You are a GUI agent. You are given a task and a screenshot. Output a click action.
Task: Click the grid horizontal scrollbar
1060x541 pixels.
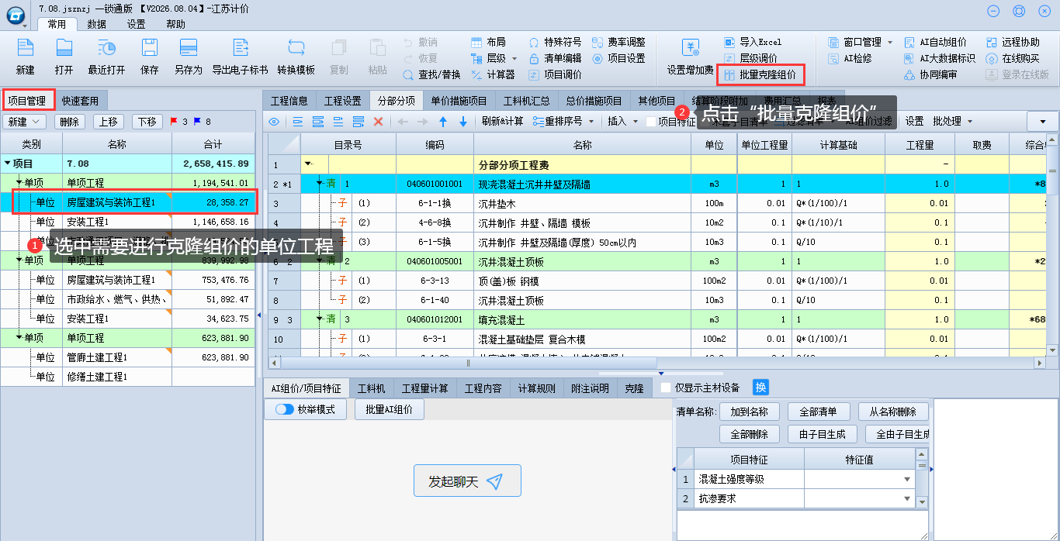(467, 363)
